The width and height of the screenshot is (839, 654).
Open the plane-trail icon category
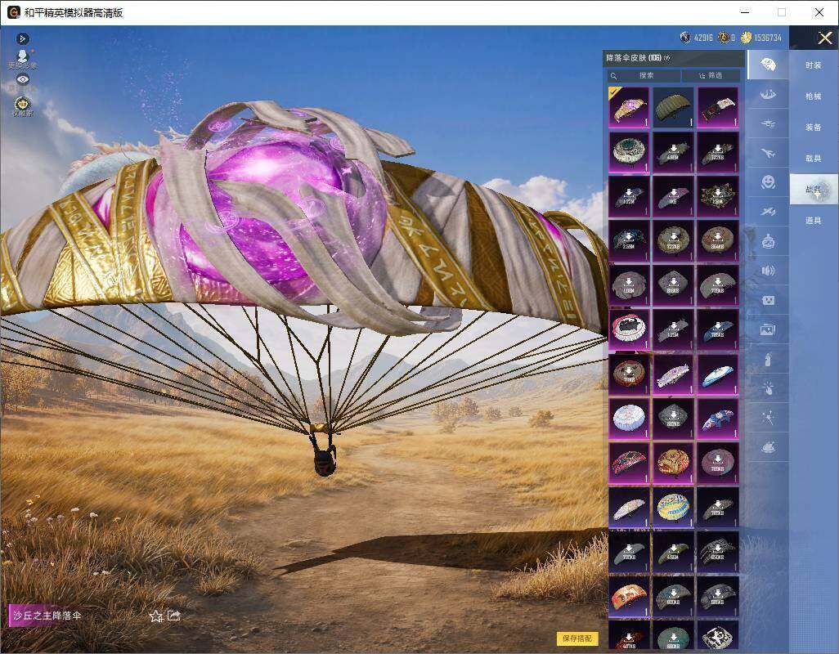click(768, 212)
